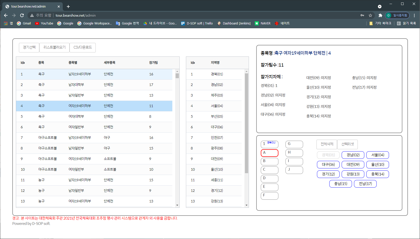Open the 기타 북마크 folder
Image resolution: width=420 pixels, height=239 pixels.
[x=380, y=23]
